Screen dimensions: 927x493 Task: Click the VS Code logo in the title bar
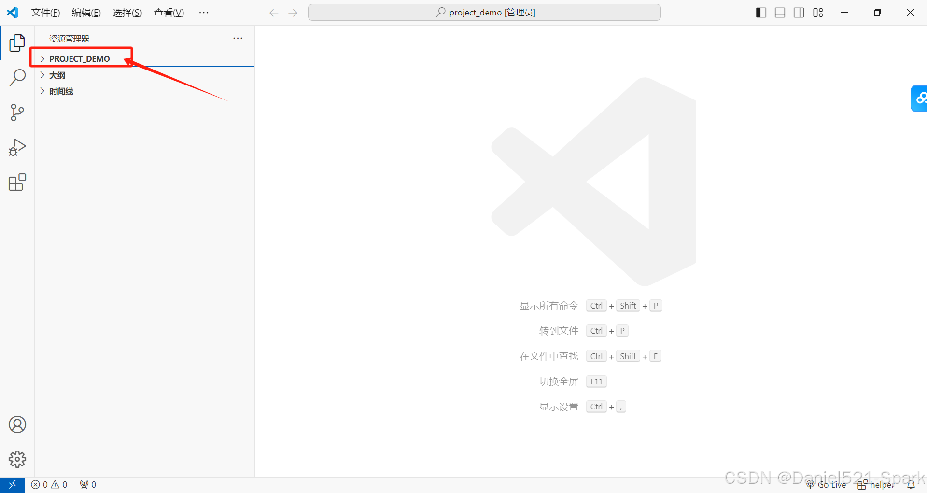tap(13, 13)
